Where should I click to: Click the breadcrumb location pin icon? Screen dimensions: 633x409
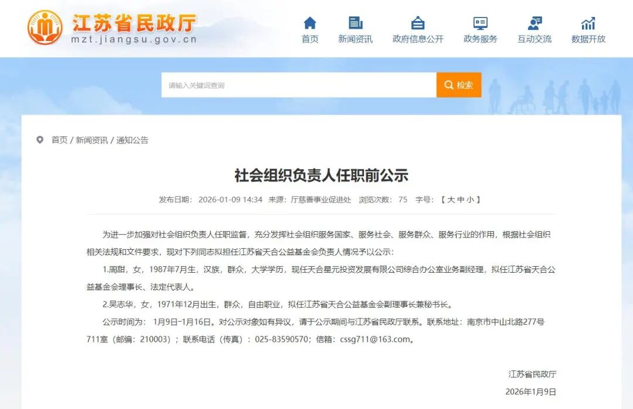pos(40,140)
